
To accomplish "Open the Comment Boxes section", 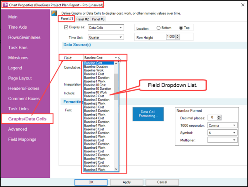I will [24, 98].
